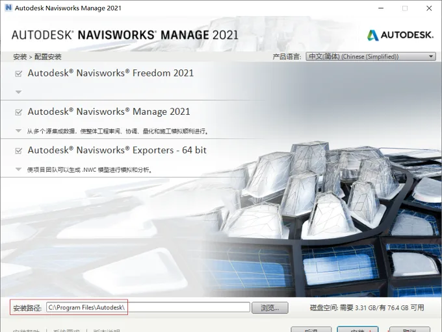The width and height of the screenshot is (442, 332).
Task: Toggle the Navisworks Manage 2021 checkbox
Action: tap(19, 112)
